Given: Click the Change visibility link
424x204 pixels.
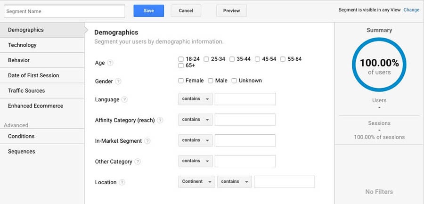Looking at the screenshot, I should [411, 10].
